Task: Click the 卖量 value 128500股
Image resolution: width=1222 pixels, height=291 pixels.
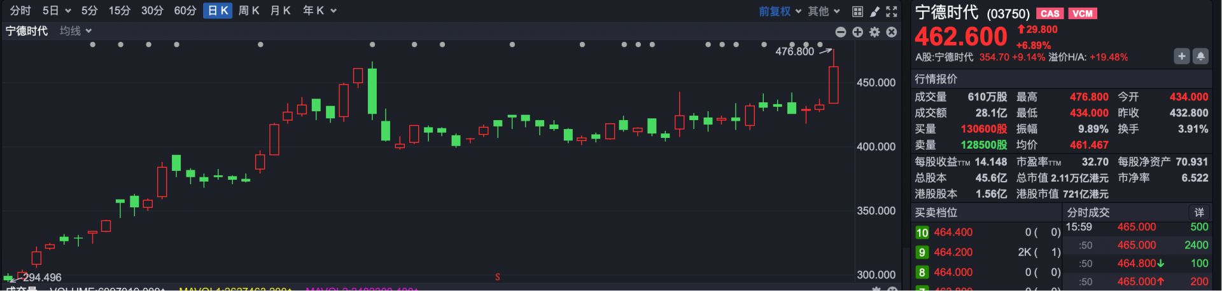Action: [x=983, y=145]
